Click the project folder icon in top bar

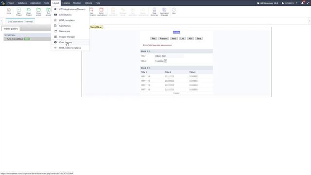click(258, 3)
